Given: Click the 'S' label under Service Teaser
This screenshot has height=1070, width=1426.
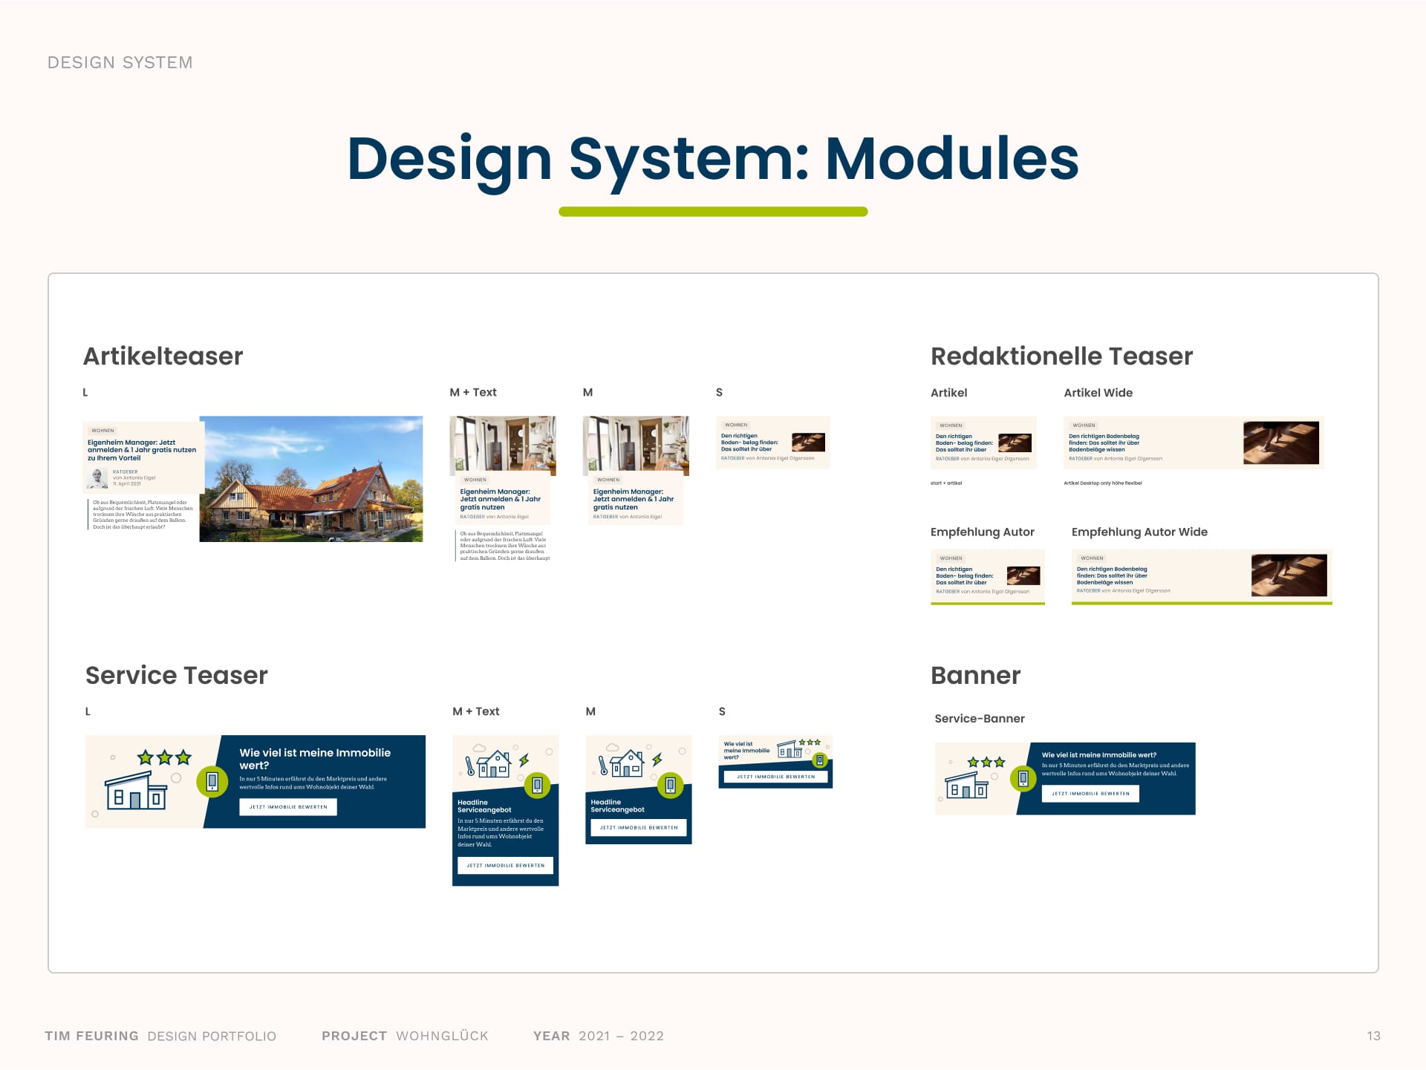Looking at the screenshot, I should (x=722, y=711).
